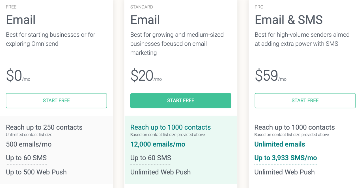362x188 pixels.
Task: Click the PRO plan label
Action: coord(259,7)
